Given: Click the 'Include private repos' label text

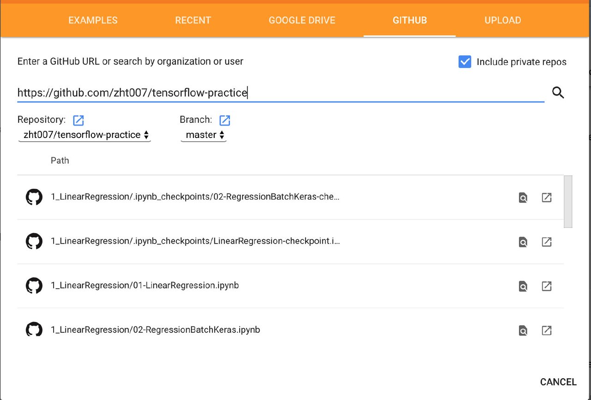Looking at the screenshot, I should (521, 62).
